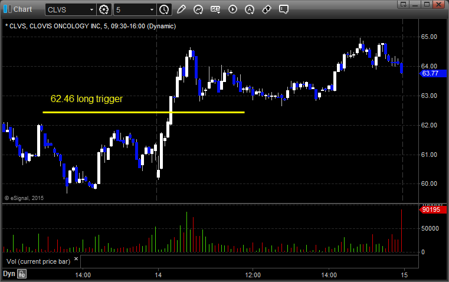Click the 12:00 time axis label
The height and width of the screenshot is (282, 449).
253,275
